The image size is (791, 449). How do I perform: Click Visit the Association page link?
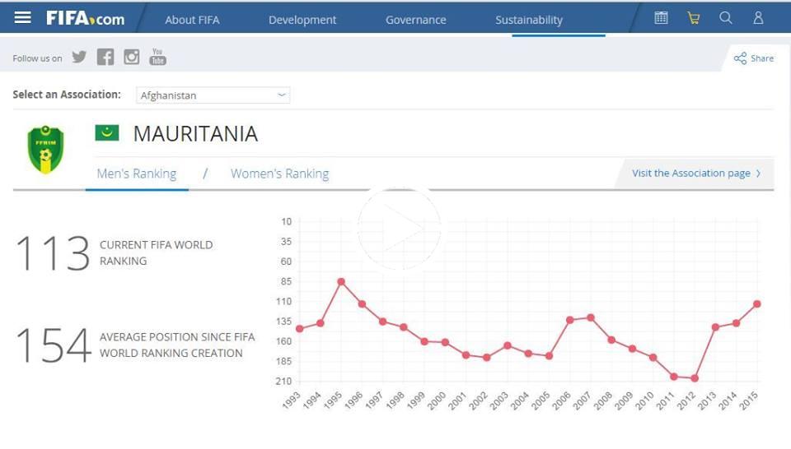pos(695,174)
